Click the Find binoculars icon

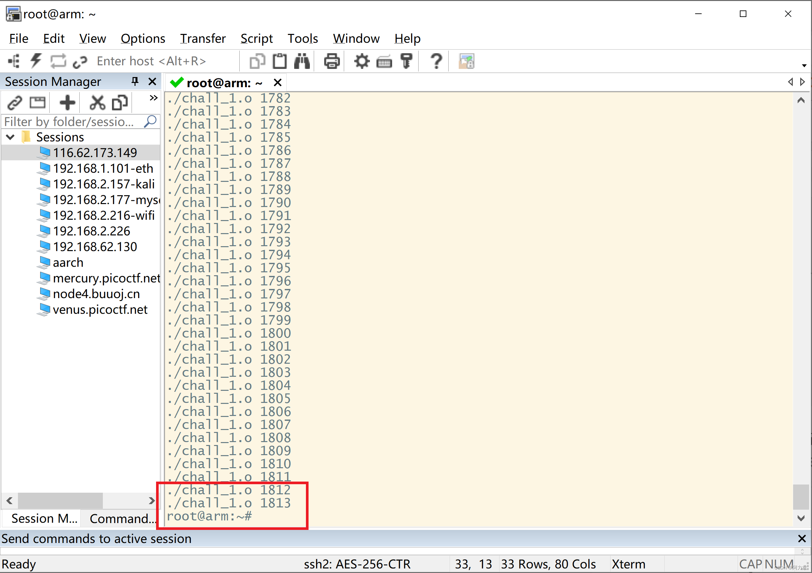302,61
